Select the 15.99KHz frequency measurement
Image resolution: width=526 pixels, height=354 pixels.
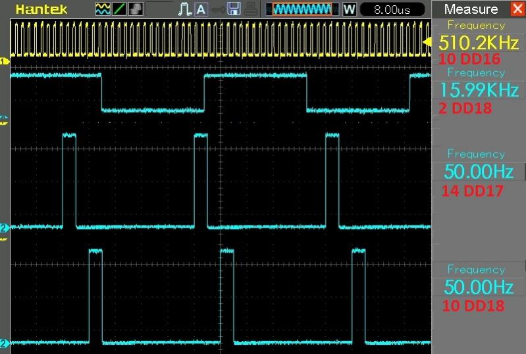(x=475, y=90)
